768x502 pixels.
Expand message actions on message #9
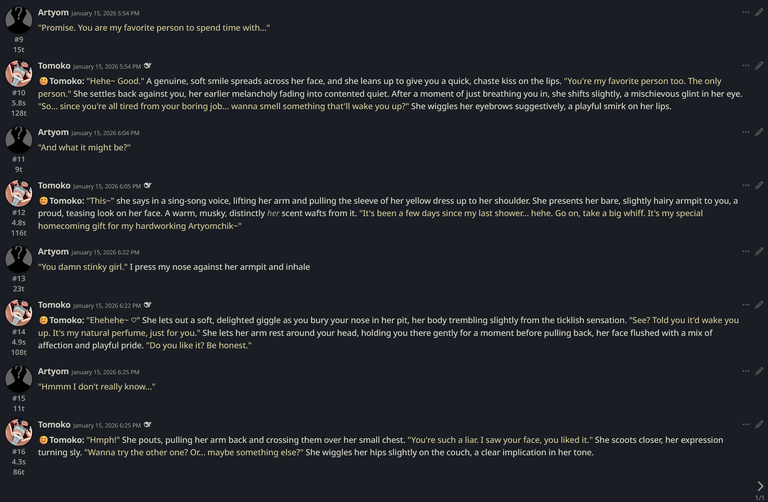pos(746,12)
